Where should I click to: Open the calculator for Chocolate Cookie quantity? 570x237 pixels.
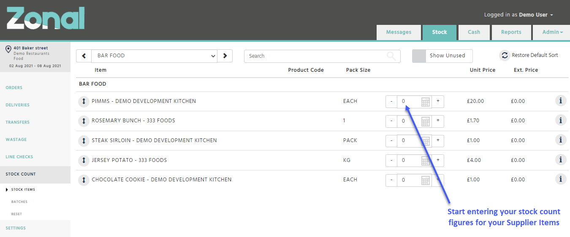click(426, 180)
